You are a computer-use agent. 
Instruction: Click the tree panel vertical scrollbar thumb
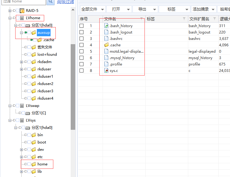[73, 87]
